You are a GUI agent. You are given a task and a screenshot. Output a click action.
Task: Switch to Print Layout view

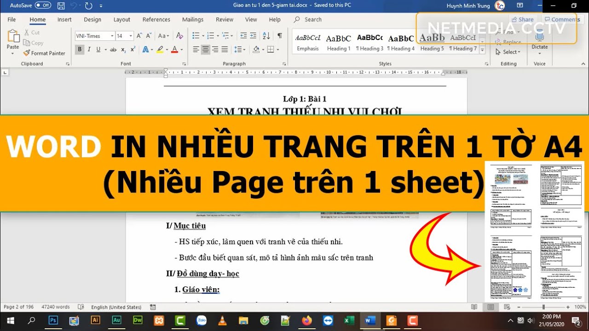click(491, 307)
